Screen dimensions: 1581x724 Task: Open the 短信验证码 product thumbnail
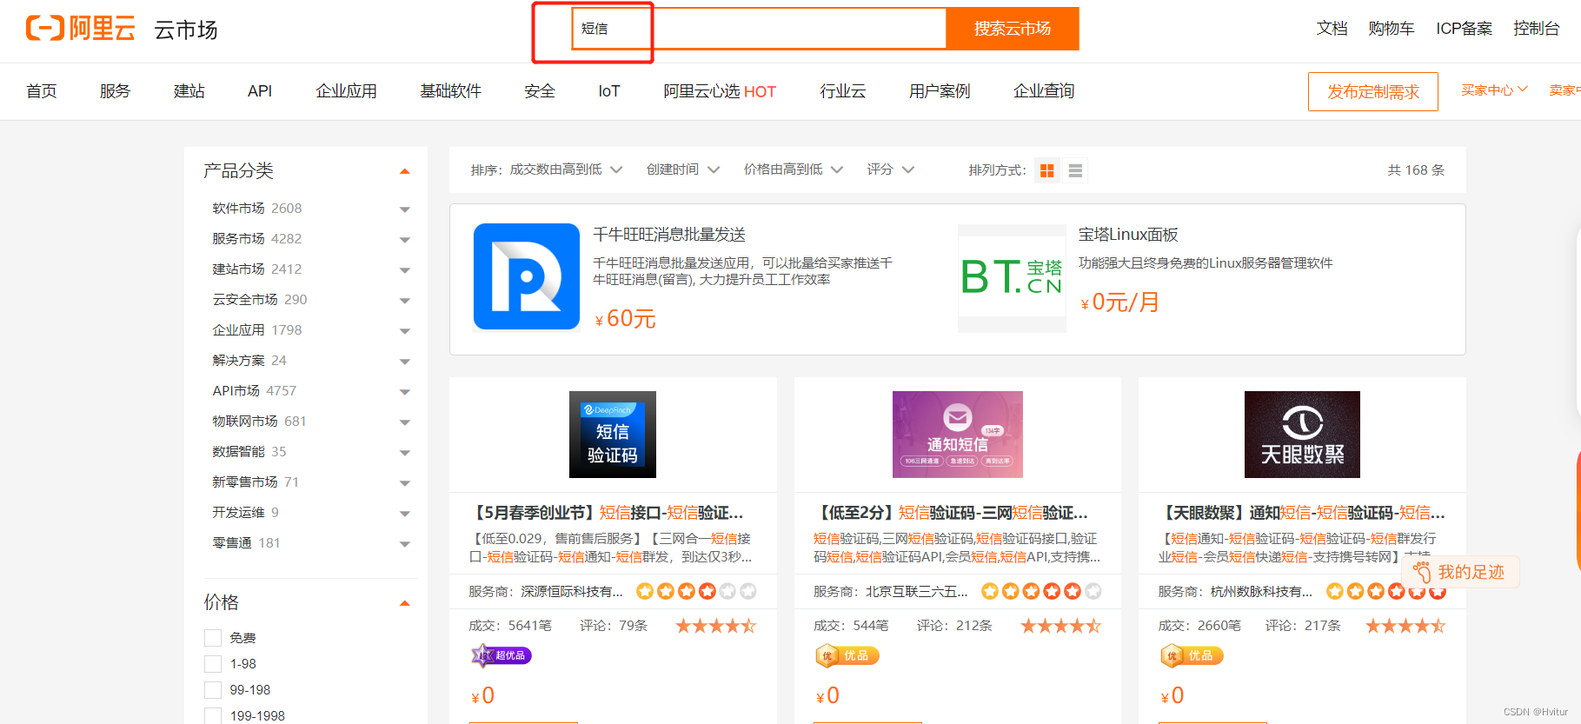613,435
